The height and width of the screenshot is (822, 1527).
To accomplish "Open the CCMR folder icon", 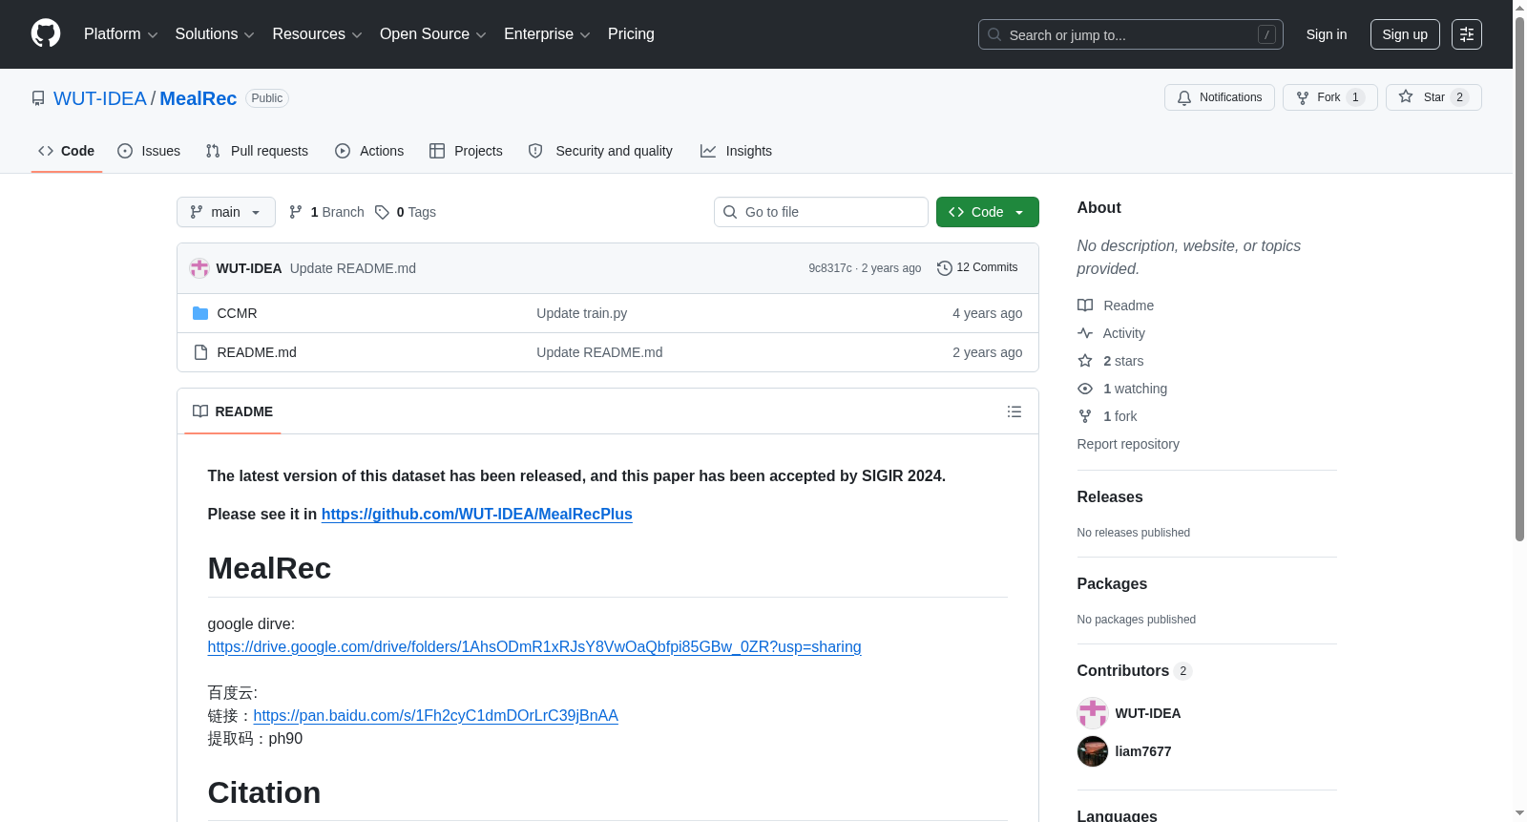I will click(x=200, y=313).
